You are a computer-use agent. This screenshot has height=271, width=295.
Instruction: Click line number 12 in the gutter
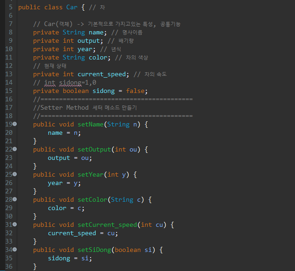point(9,66)
